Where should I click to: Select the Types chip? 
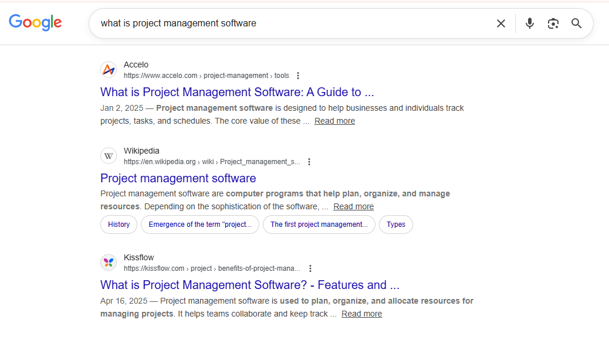coord(396,225)
